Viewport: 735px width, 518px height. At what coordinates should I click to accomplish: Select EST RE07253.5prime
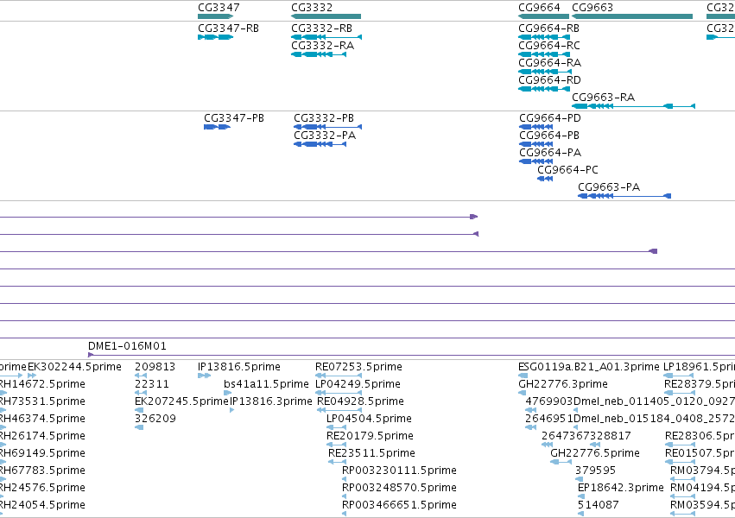(x=358, y=367)
